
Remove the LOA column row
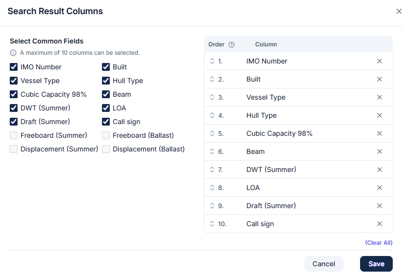(380, 188)
